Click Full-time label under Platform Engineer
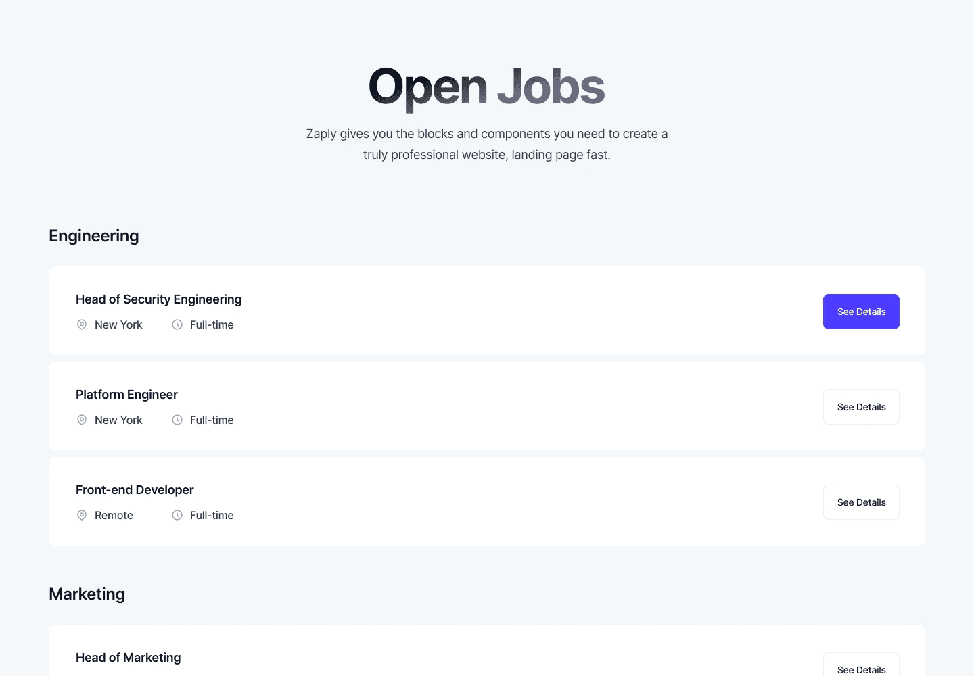 pyautogui.click(x=212, y=420)
